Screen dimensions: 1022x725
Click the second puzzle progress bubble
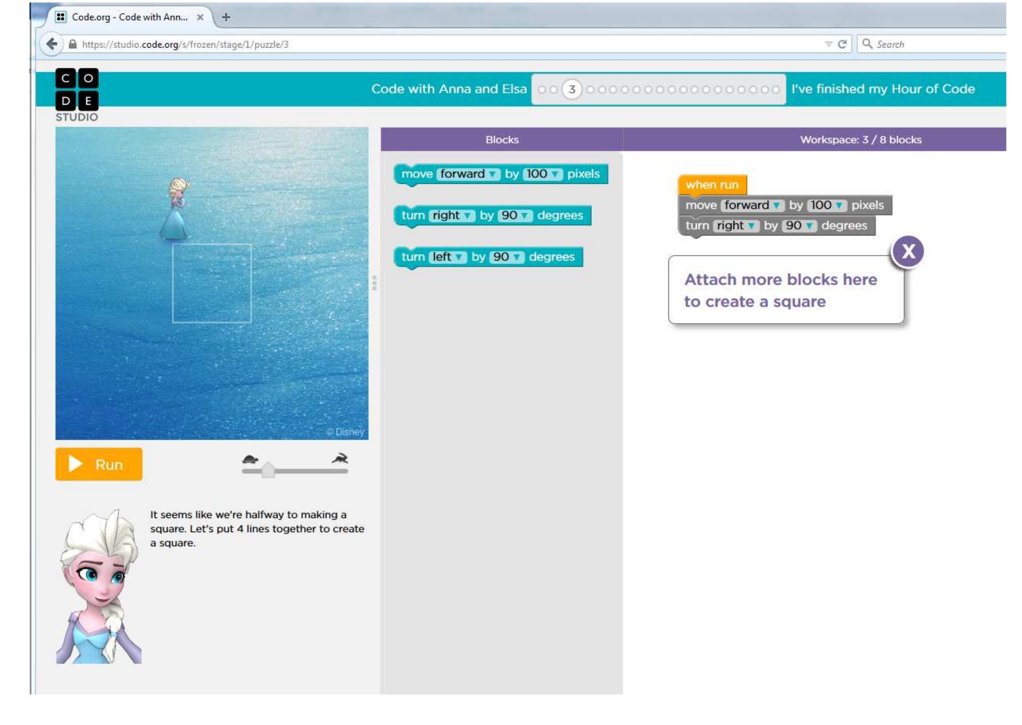point(553,90)
